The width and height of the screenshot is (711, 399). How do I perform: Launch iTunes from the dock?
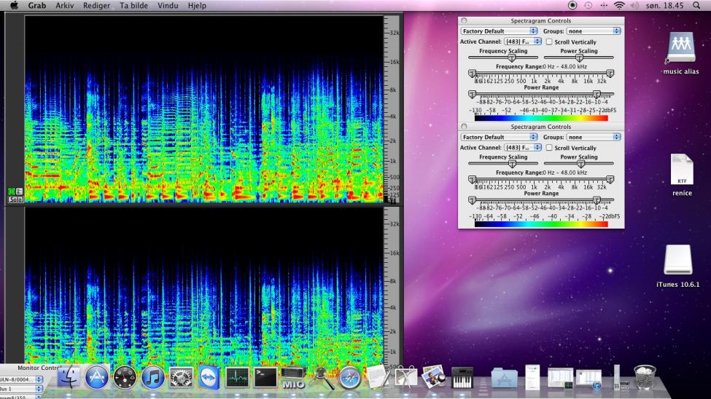click(x=152, y=377)
